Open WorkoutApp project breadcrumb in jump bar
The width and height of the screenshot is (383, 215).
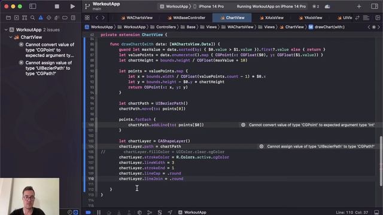pos(99,27)
